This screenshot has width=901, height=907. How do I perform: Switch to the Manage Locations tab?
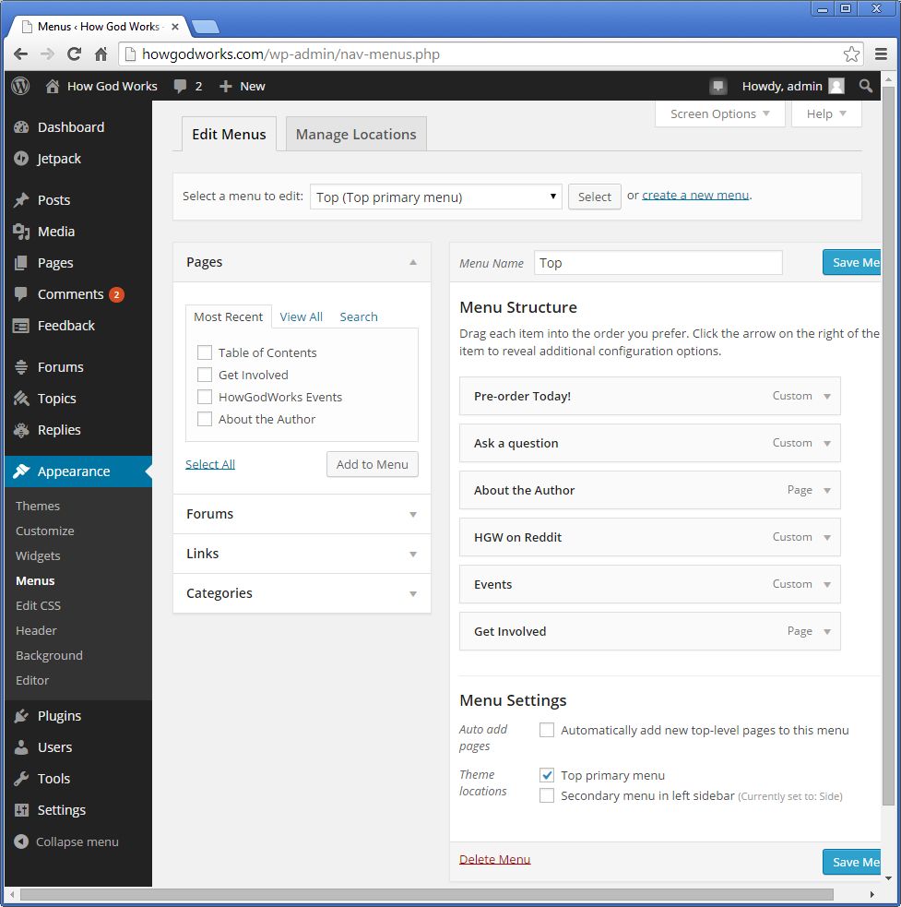(355, 133)
